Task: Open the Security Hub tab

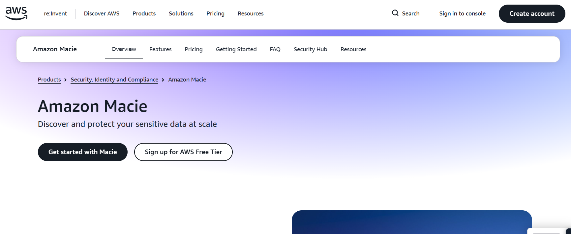Action: (310, 49)
